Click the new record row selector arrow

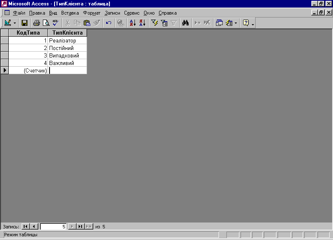(5, 70)
